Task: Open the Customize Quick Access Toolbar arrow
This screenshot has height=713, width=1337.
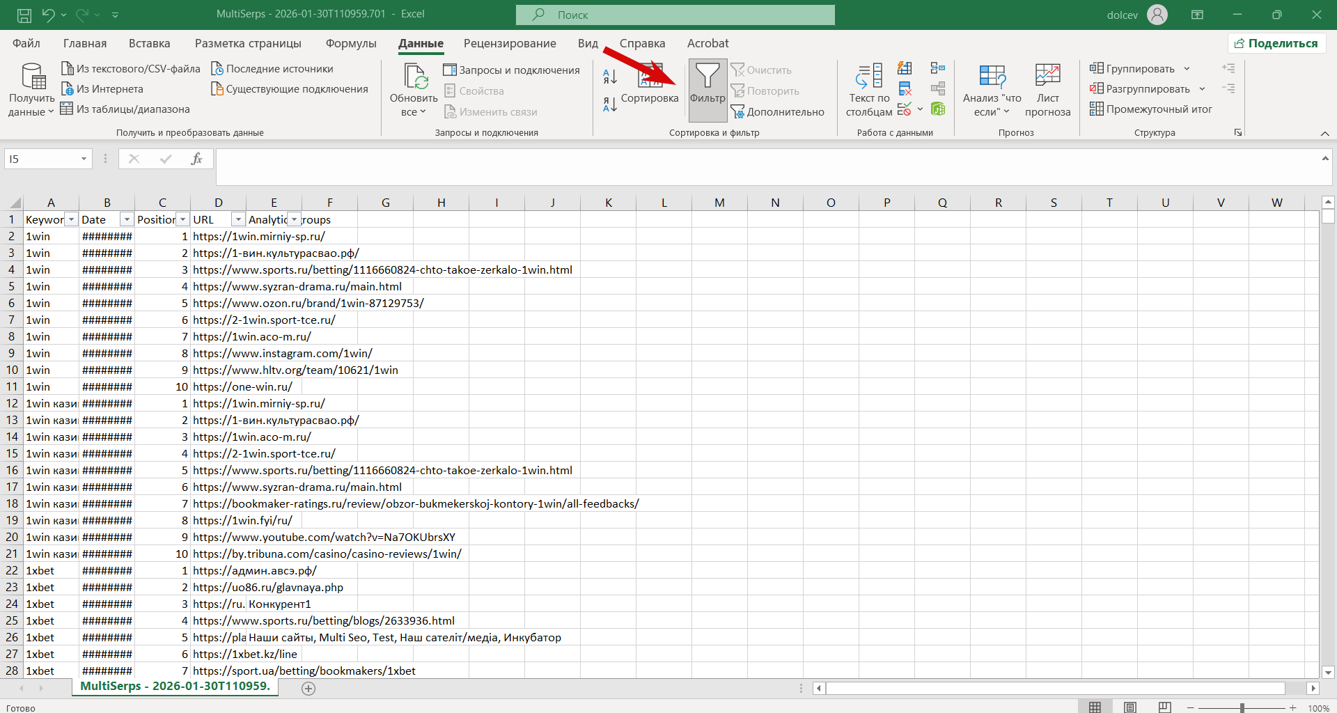Action: pos(116,15)
